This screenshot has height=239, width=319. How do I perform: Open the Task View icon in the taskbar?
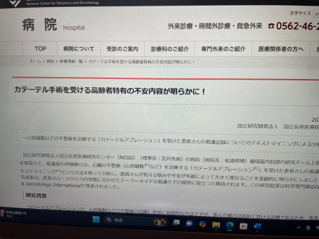pyautogui.click(x=176, y=222)
